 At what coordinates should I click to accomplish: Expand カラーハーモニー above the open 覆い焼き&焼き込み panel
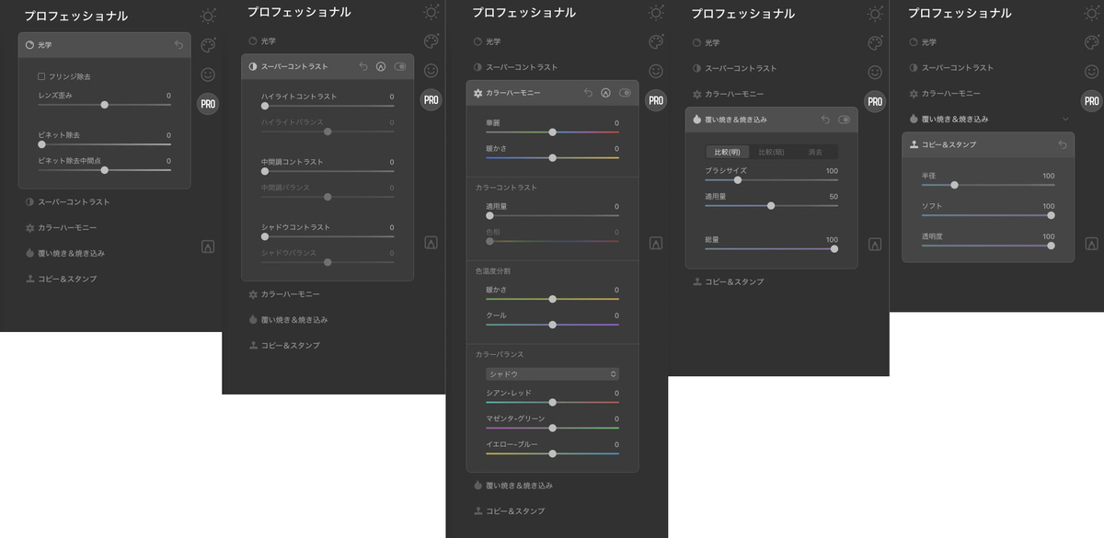(x=734, y=94)
